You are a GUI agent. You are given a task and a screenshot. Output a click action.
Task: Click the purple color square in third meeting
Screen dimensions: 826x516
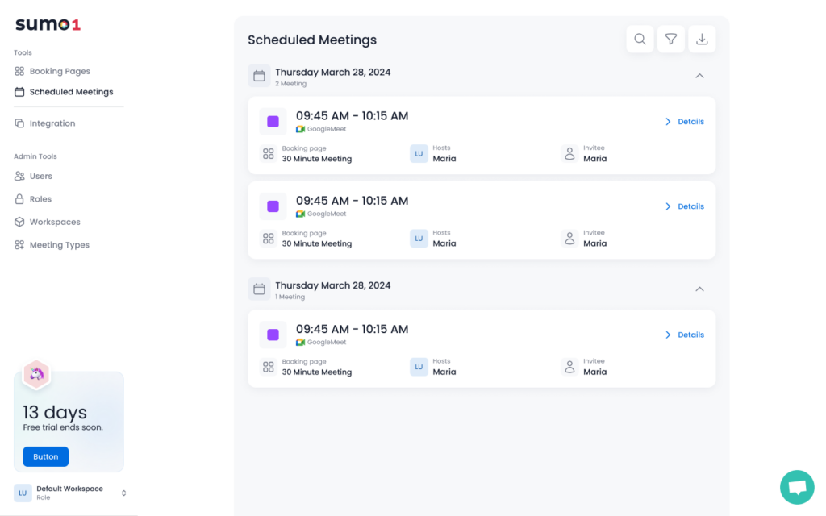273,335
